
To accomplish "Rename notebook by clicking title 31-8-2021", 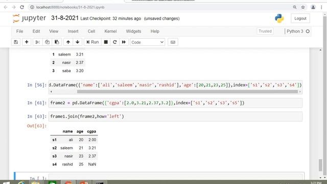I will (65, 18).
